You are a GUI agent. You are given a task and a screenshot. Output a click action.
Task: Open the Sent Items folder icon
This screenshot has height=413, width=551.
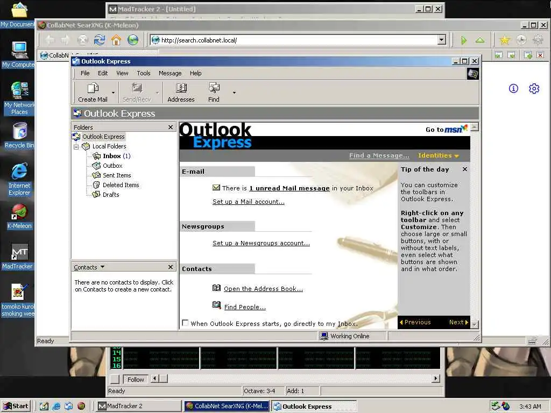click(96, 175)
